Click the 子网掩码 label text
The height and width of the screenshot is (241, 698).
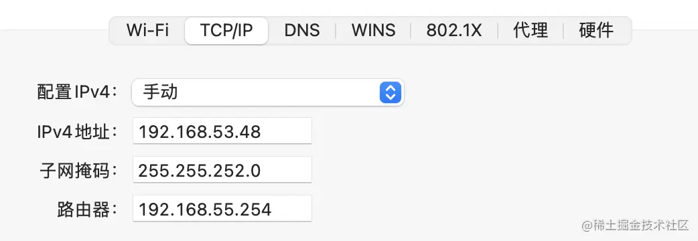click(x=80, y=170)
